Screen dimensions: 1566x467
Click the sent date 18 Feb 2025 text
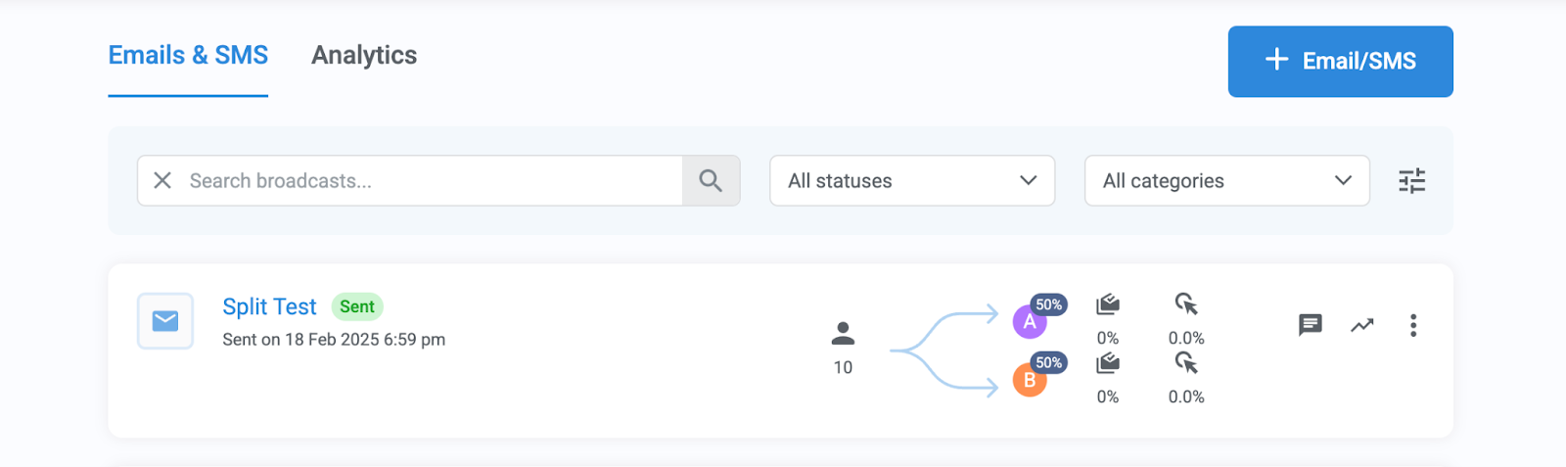pyautogui.click(x=334, y=340)
